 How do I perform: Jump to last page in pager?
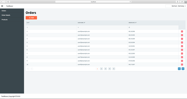[x=183, y=69]
